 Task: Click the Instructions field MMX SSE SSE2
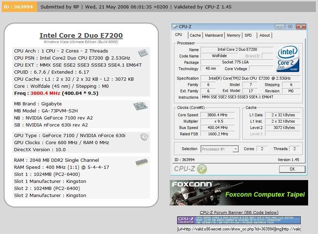click(250, 97)
